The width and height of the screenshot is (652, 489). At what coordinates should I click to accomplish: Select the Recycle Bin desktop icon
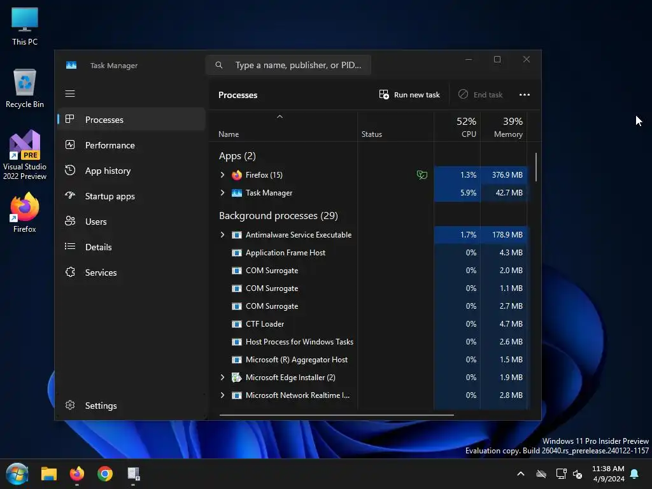tap(25, 88)
